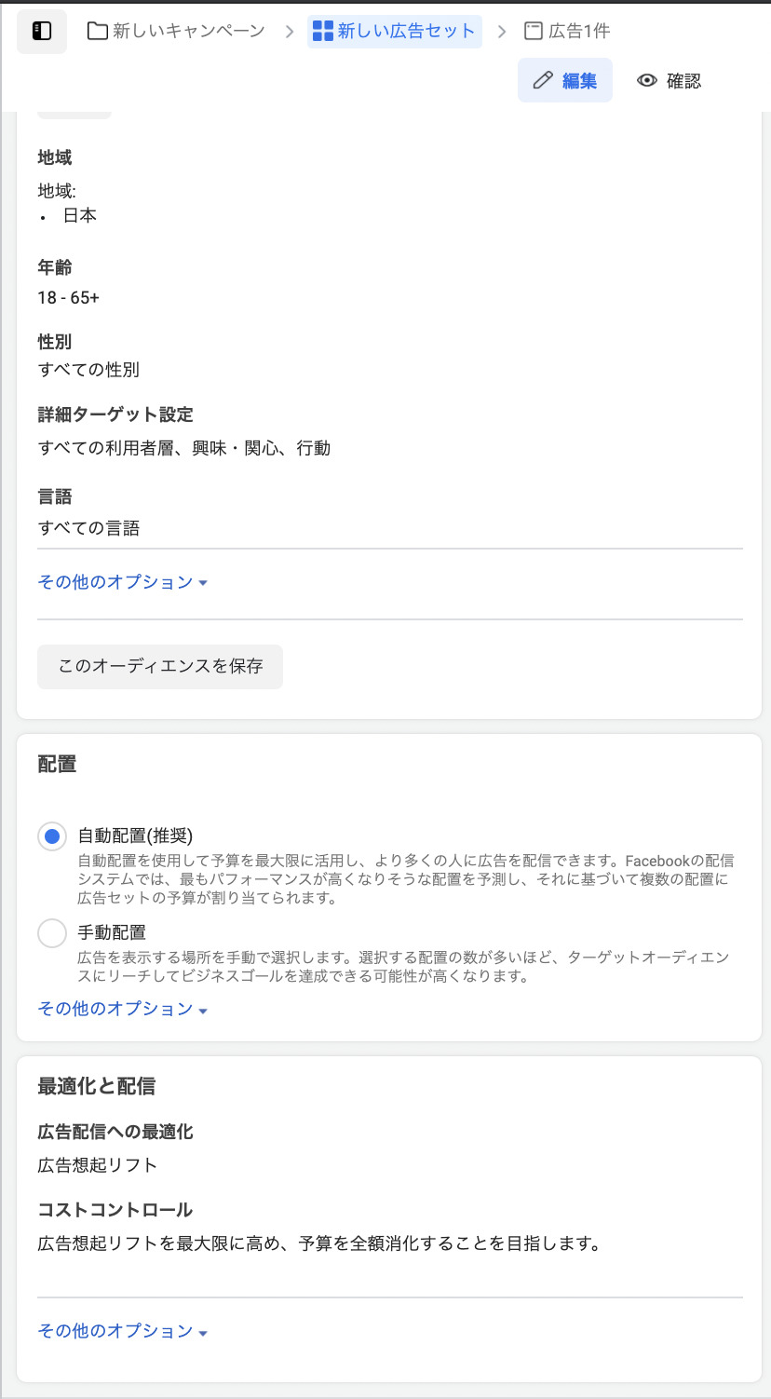771x1399 pixels.
Task: Click the dropdown arrow on その他のオプション
Action: tap(203, 583)
